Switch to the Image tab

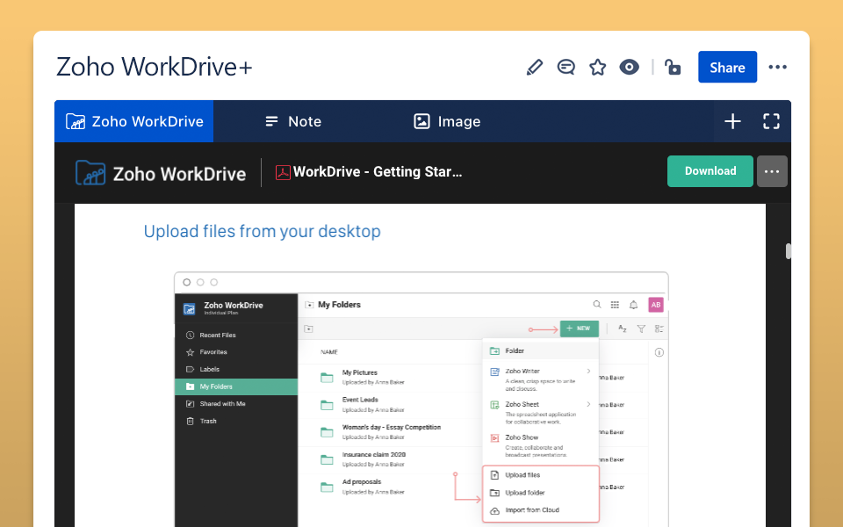click(x=447, y=121)
